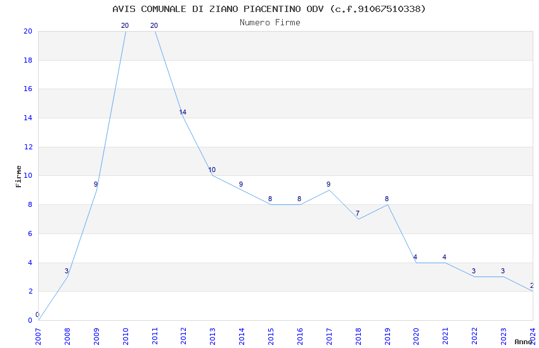Select the vertical axis title 'Firme'

tap(18, 177)
